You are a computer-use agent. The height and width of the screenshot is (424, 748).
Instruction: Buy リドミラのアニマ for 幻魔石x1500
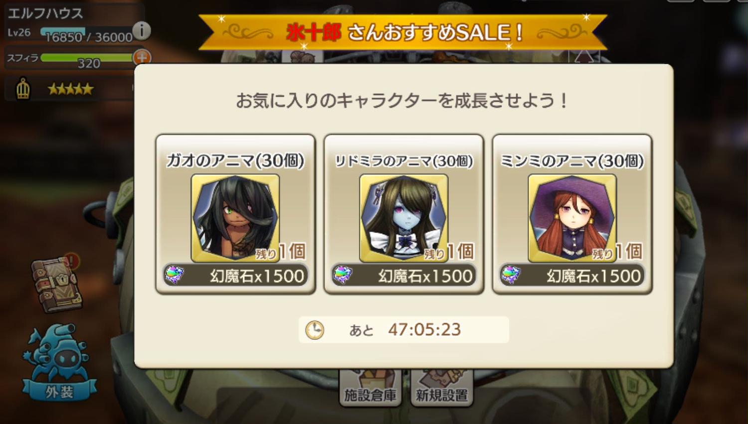pyautogui.click(x=404, y=276)
